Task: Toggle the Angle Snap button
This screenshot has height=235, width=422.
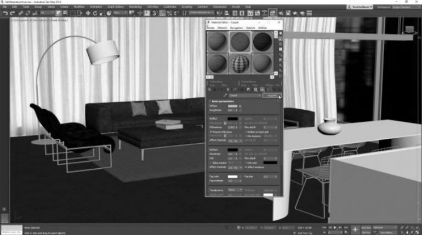Action: 162,13
